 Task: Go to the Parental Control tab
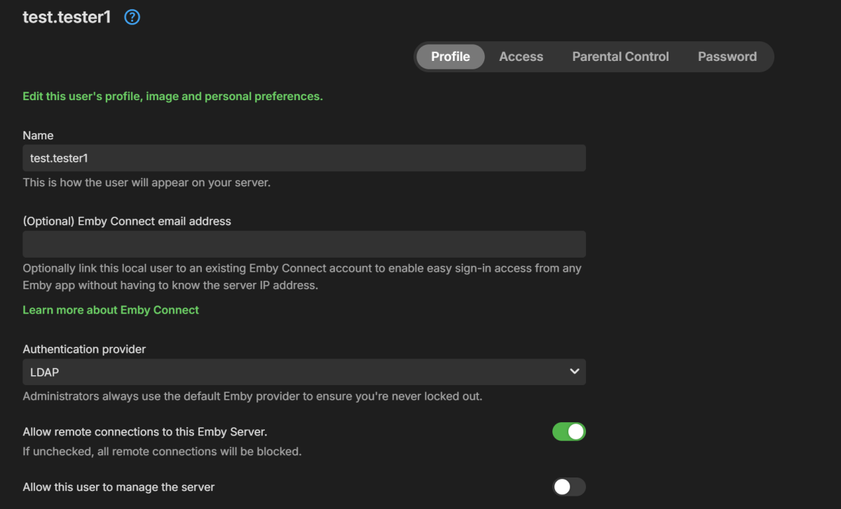[x=620, y=57]
